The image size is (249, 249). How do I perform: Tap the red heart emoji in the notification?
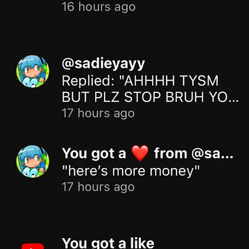coord(140,153)
